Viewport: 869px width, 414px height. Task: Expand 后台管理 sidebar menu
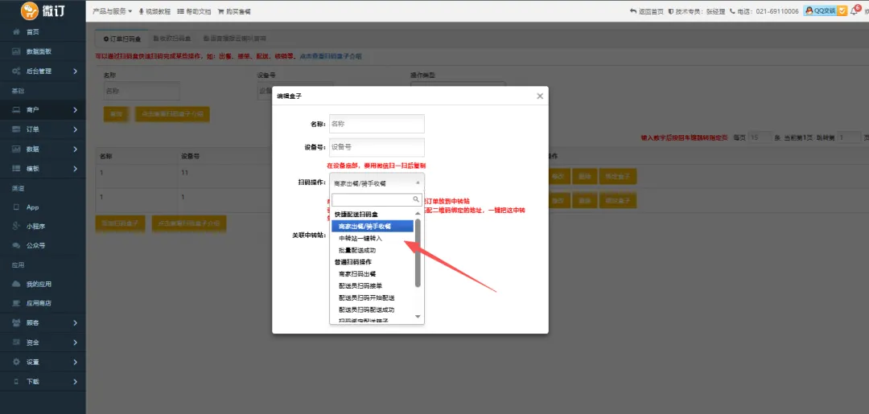pos(43,71)
